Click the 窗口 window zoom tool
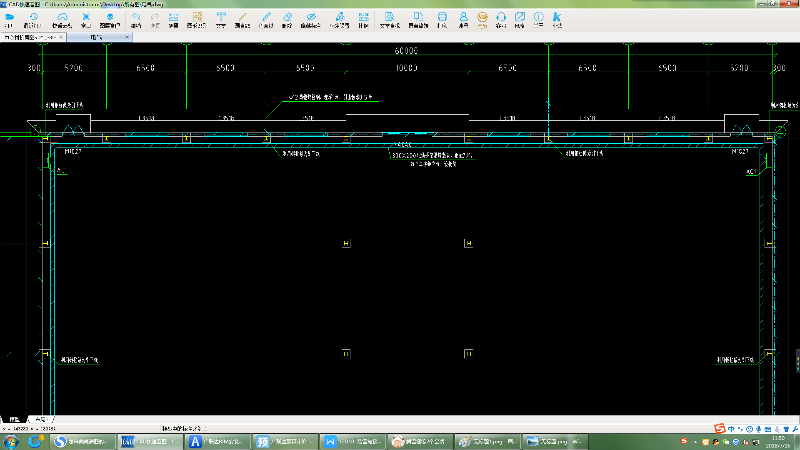Image resolution: width=800 pixels, height=450 pixels. [x=86, y=20]
